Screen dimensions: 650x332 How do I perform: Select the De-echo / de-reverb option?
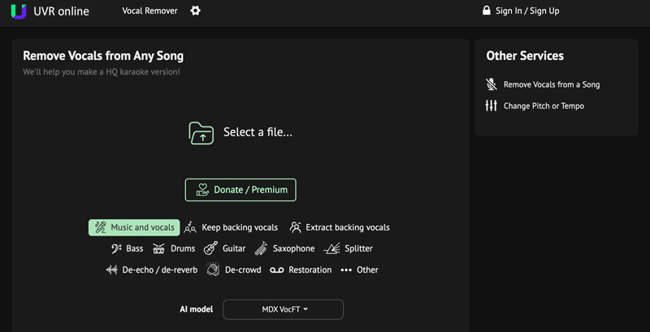click(x=152, y=270)
